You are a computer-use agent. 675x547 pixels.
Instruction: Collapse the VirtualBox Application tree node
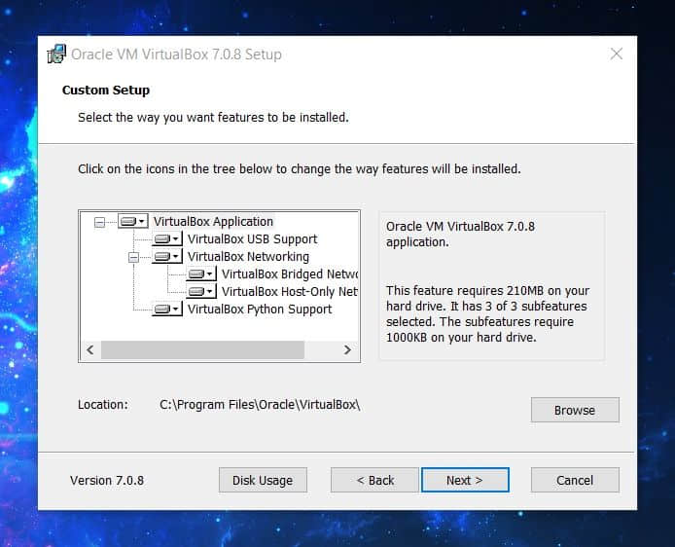99,222
